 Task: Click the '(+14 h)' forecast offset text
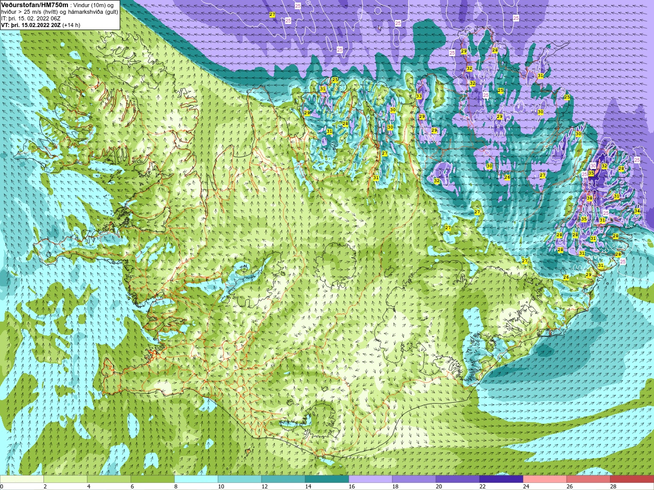click(71, 25)
